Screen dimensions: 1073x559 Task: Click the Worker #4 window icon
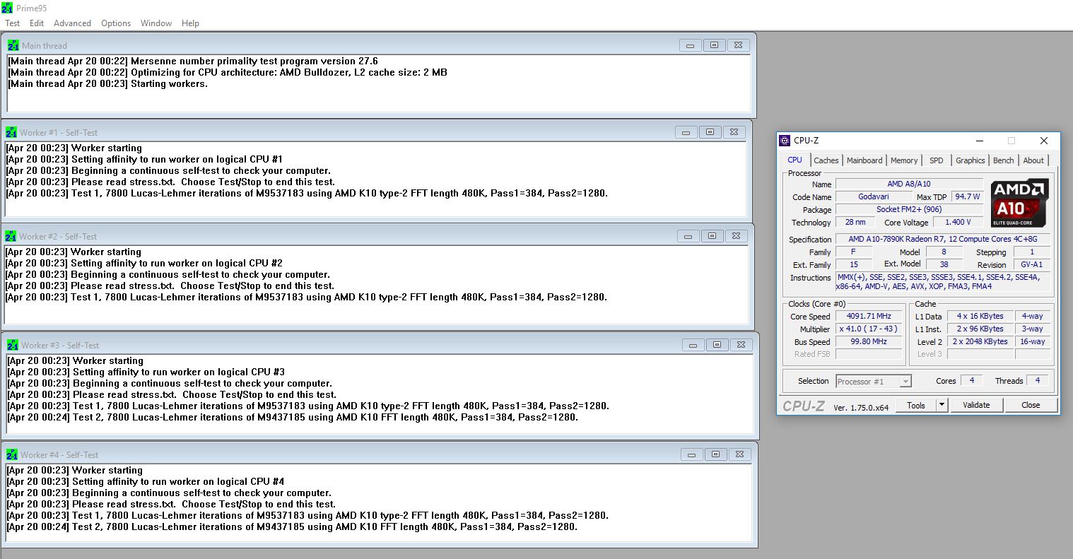[12, 454]
